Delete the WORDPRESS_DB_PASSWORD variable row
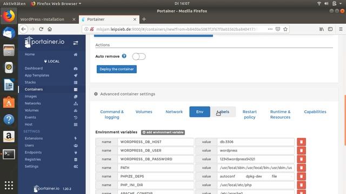346x194 pixels. pos(301,159)
